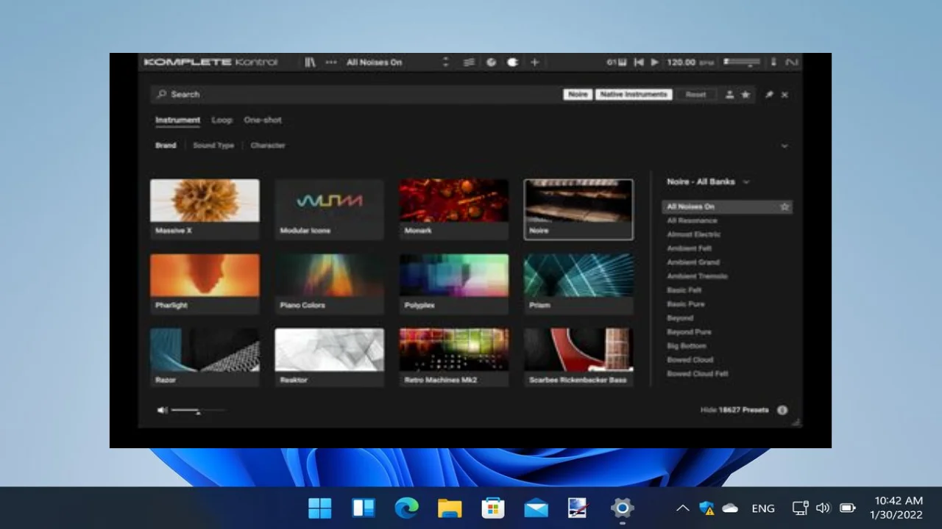Remove the Noire filter tag
This screenshot has height=529, width=942.
click(x=578, y=94)
